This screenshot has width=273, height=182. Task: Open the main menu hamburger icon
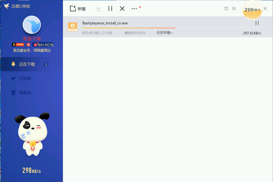click(234, 9)
